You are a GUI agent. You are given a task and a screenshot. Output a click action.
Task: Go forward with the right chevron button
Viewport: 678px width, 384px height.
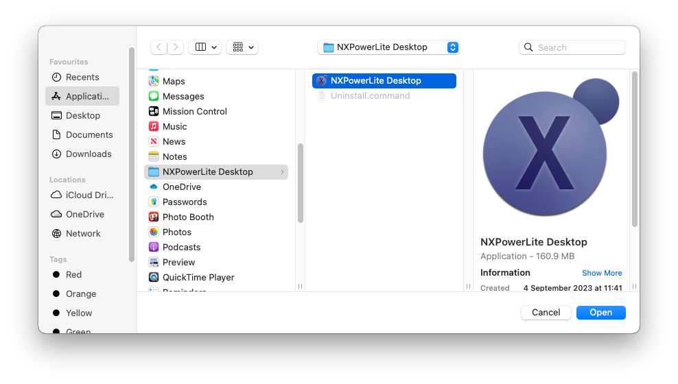coord(175,47)
